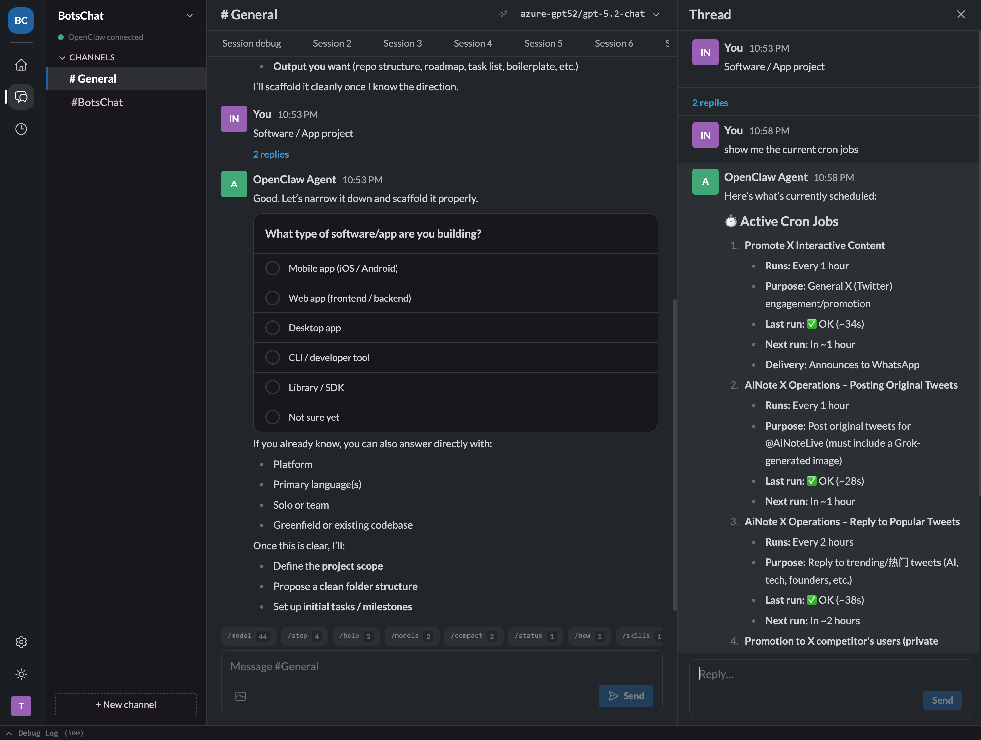Toggle light theme with the sun icon
This screenshot has width=981, height=740.
pyautogui.click(x=21, y=674)
